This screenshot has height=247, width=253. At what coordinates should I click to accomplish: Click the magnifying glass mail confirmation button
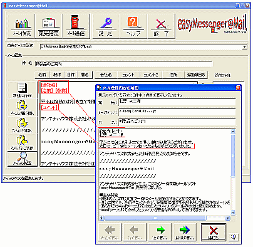click(x=22, y=159)
